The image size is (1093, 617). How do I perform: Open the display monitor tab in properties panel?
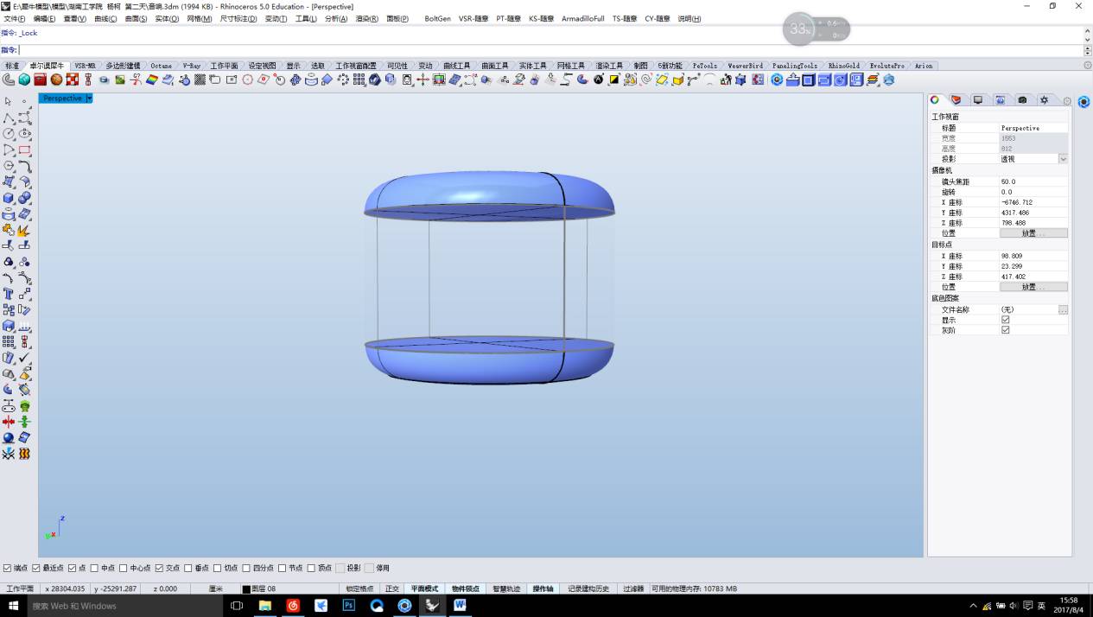pos(977,100)
